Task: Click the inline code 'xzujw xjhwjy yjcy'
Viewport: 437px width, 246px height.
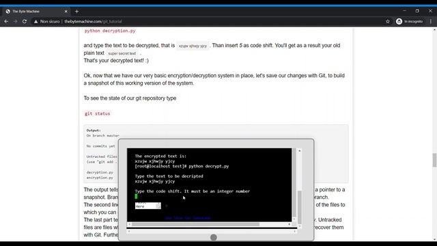Action: click(193, 46)
